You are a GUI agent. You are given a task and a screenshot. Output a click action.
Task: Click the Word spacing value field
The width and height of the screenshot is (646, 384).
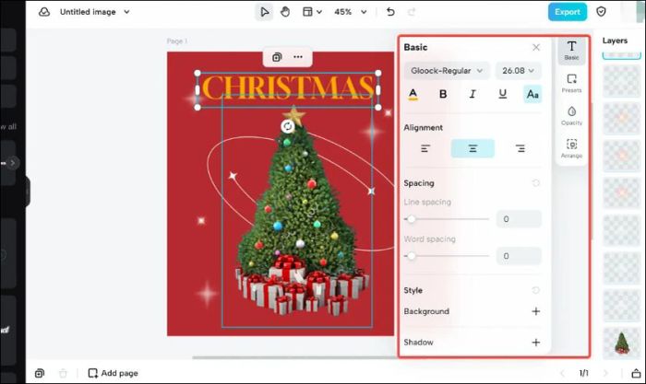click(x=519, y=256)
